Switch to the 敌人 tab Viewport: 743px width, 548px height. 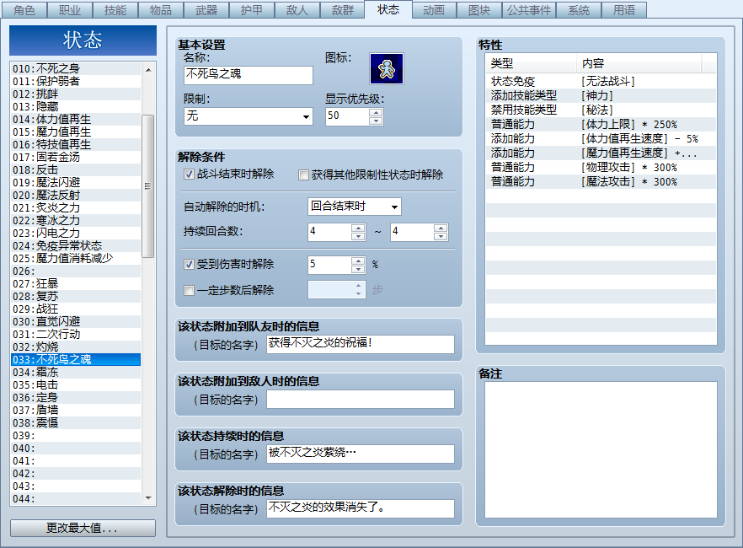click(x=297, y=10)
